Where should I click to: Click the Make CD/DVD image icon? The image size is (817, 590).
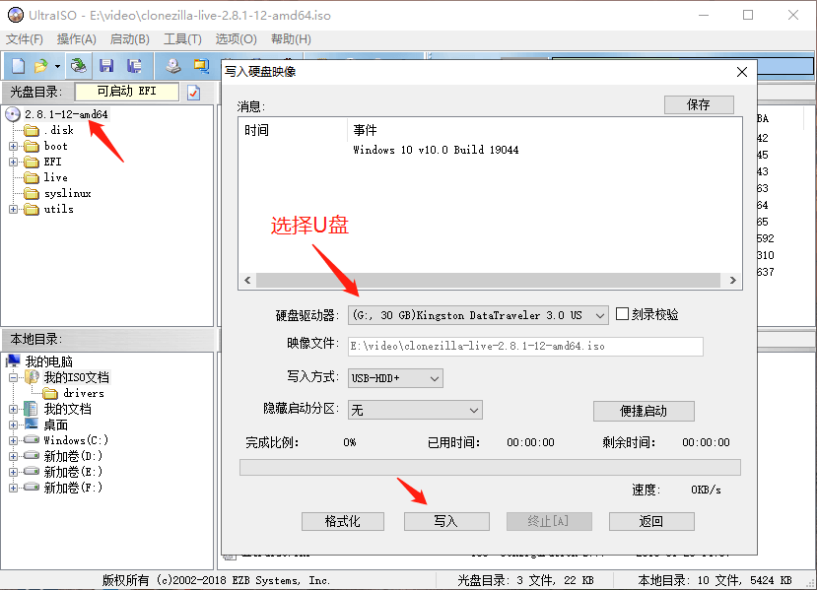click(173, 66)
